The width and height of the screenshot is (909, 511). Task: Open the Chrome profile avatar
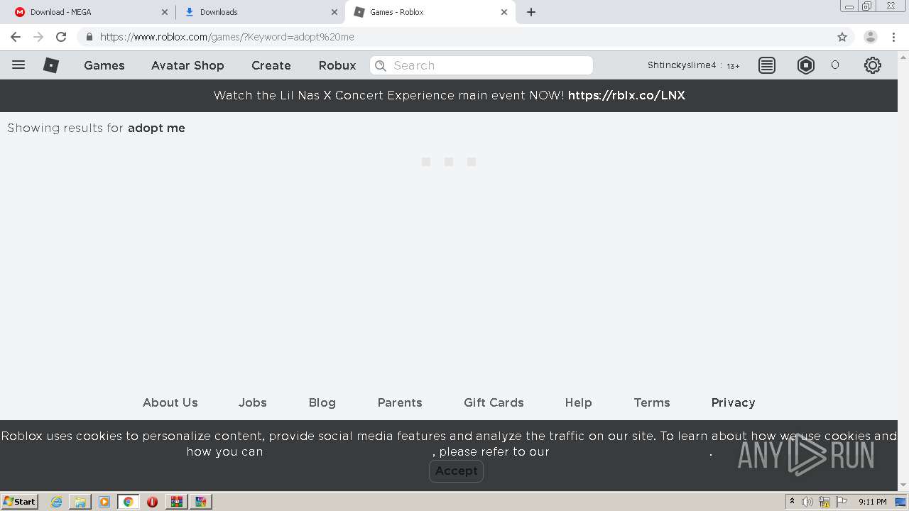click(x=871, y=37)
